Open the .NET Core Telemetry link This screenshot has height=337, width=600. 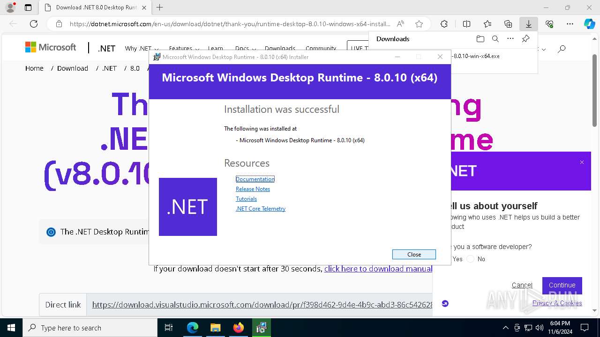[260, 209]
